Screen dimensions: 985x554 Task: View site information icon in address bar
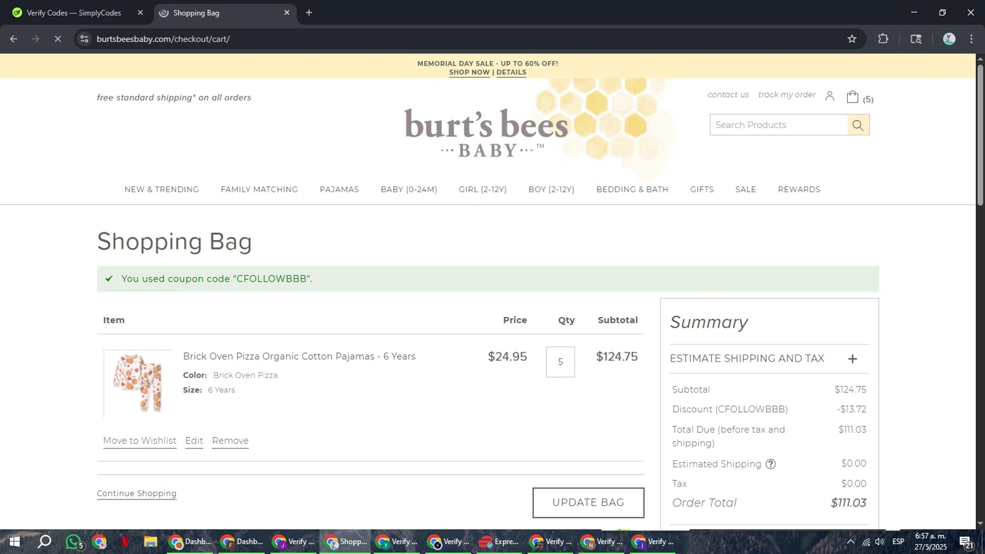click(84, 39)
